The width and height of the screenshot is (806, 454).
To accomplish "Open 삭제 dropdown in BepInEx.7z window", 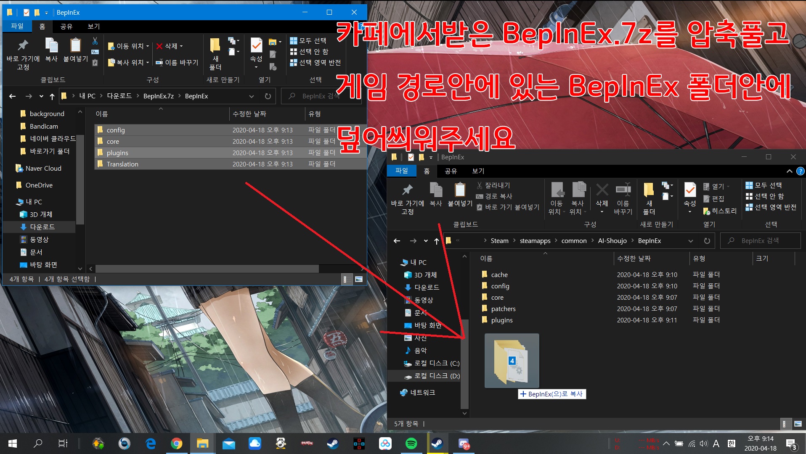I will click(170, 46).
